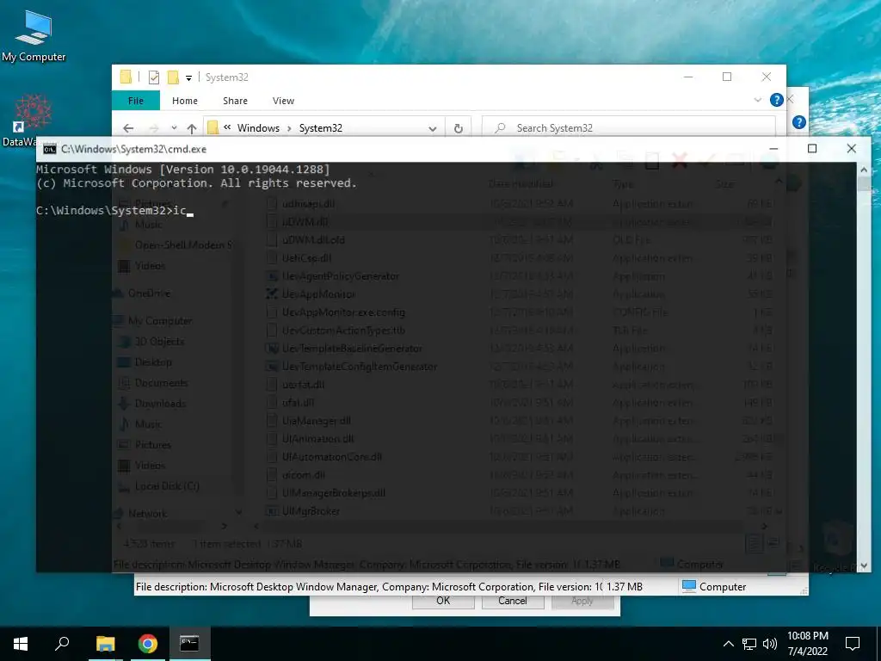Minimize the cmd.exe window
The width and height of the screenshot is (881, 661).
773,148
